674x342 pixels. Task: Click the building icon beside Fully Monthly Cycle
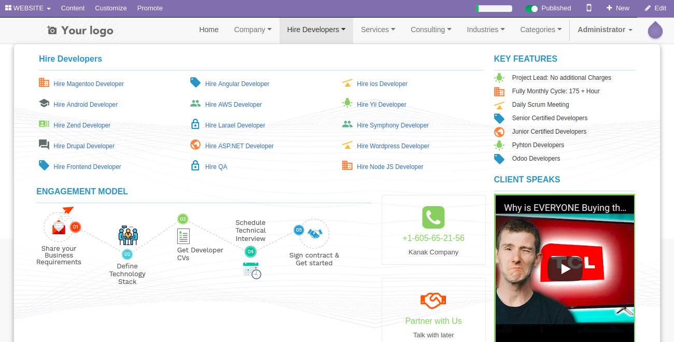point(499,91)
